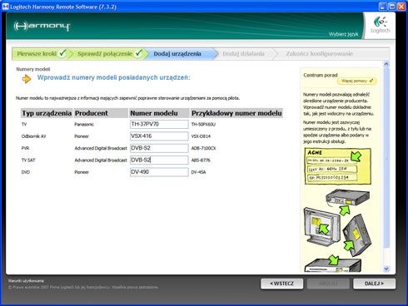
Task: Open the Wybierz język language link
Action: coord(343,34)
